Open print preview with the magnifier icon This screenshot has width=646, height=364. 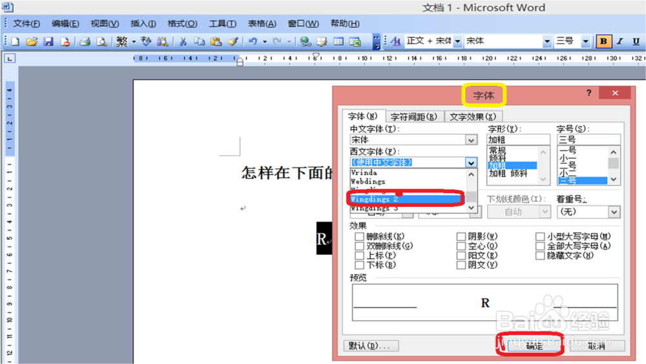[x=101, y=41]
